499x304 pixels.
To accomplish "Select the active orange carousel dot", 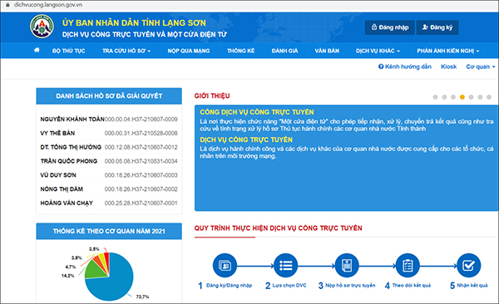I will (x=462, y=97).
